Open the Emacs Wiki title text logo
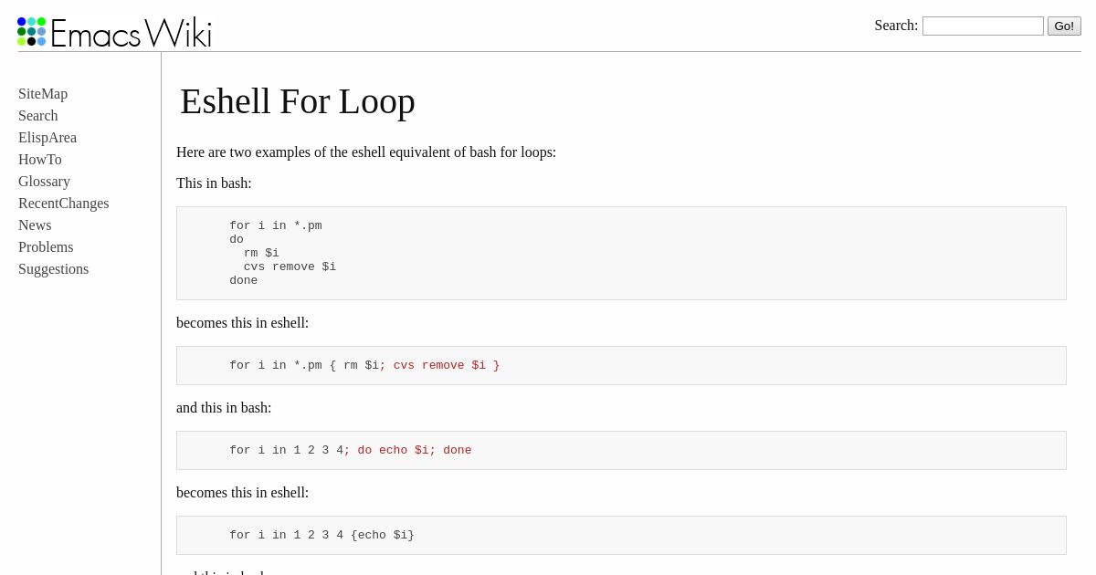Image resolution: width=1096 pixels, height=575 pixels. tap(131, 34)
